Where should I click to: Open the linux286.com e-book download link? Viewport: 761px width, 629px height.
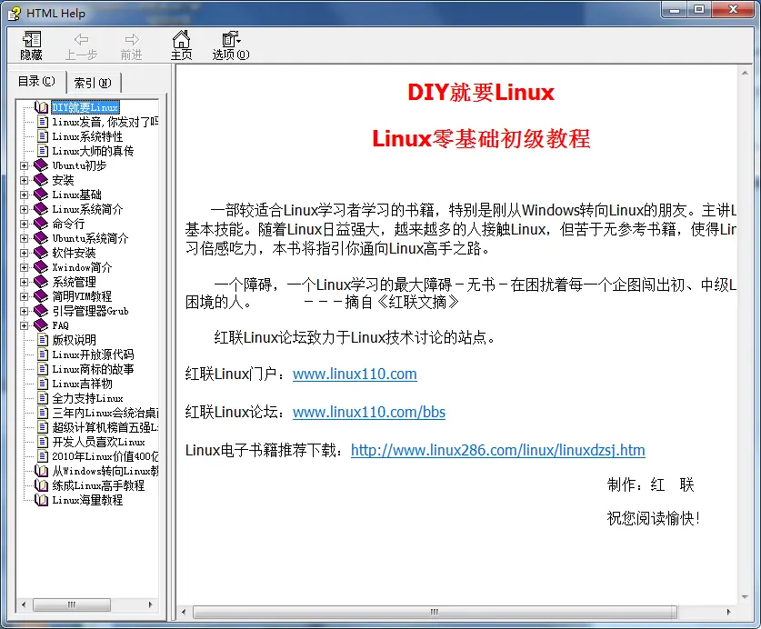[x=497, y=450]
